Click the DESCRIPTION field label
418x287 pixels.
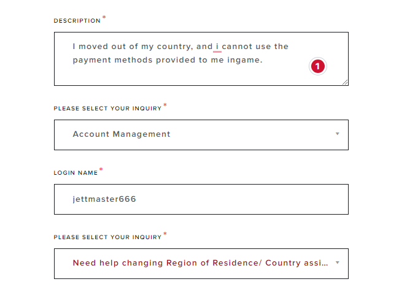tap(77, 21)
